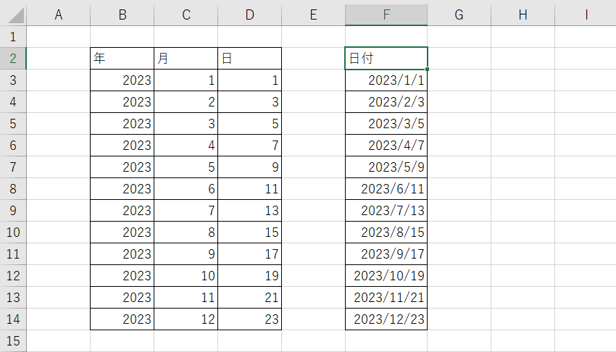The width and height of the screenshot is (616, 352).
Task: Click row 14 header
Action: [13, 319]
